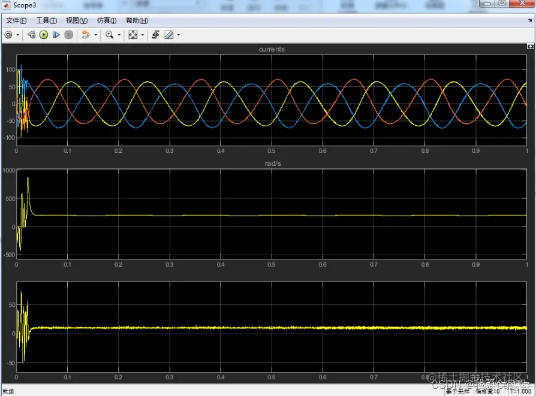The image size is (536, 396).
Task: Open the 仿真(I) menu
Action: pos(107,20)
